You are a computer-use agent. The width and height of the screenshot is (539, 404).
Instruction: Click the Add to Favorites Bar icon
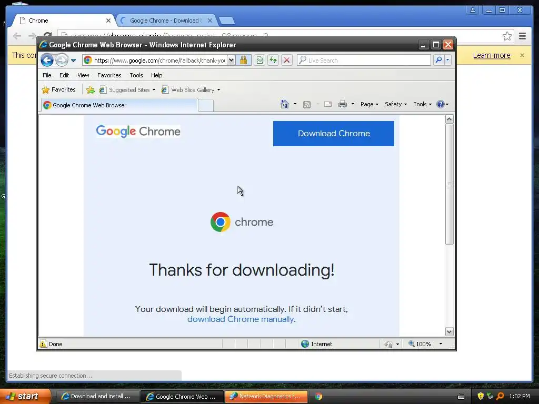[x=91, y=89]
